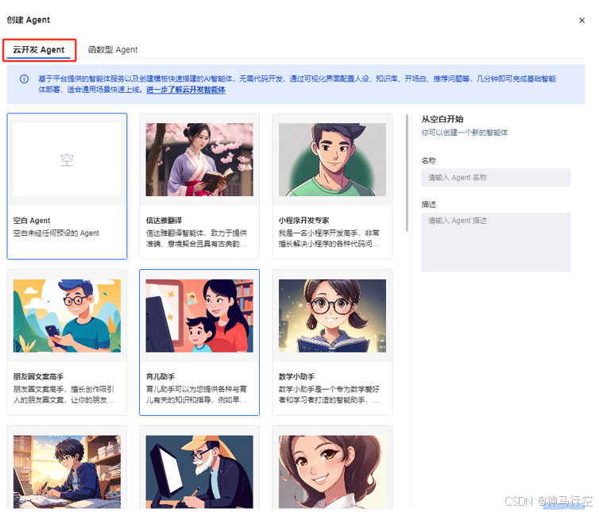Image resolution: width=599 pixels, height=512 pixels.
Task: Click the 从空白开始 heading
Action: coord(442,119)
